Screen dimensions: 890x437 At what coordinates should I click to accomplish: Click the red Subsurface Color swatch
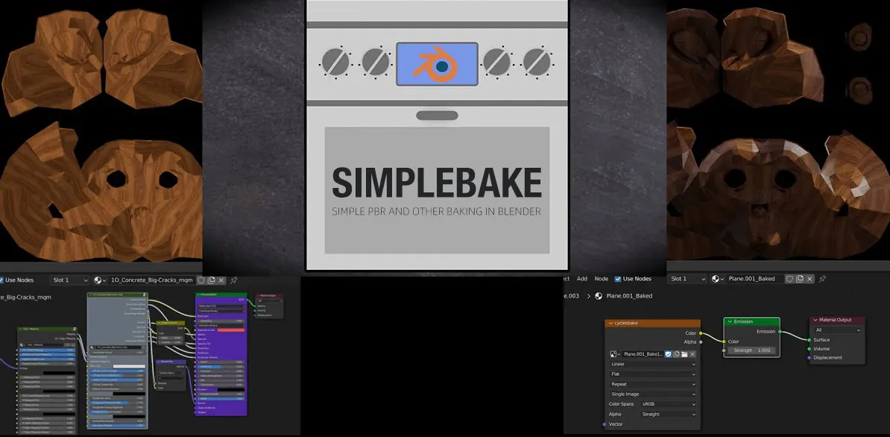pyautogui.click(x=231, y=330)
